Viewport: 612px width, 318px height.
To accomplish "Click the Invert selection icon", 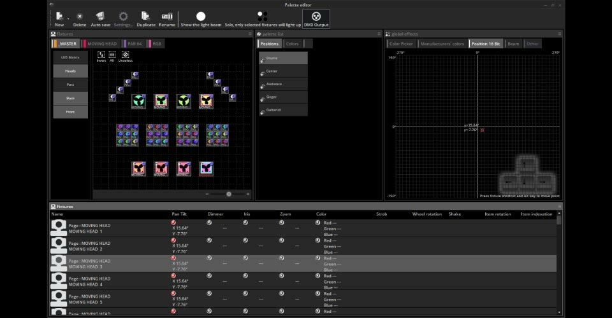I will (101, 55).
